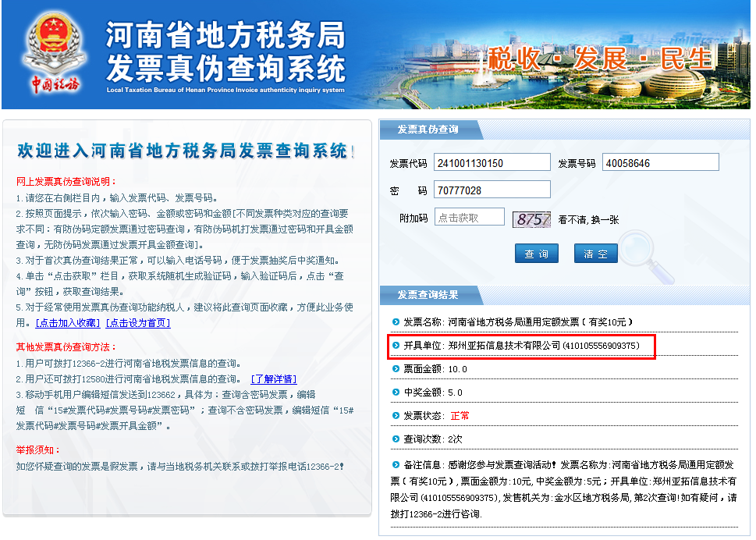The width and height of the screenshot is (756, 540).
Task: Open the 了解详情 link
Action: click(x=273, y=378)
